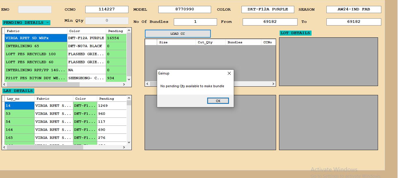398x178 pixels.
Task: Select the MODEL field containing 8770990
Action: [185, 9]
